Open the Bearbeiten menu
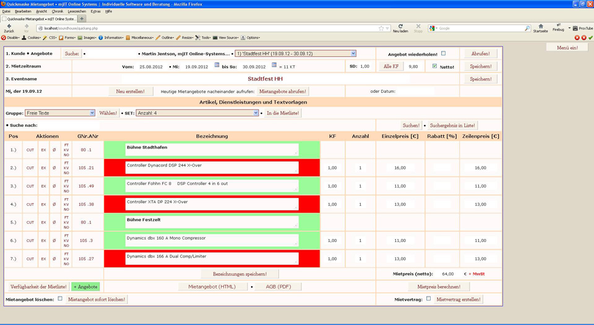 (22, 11)
